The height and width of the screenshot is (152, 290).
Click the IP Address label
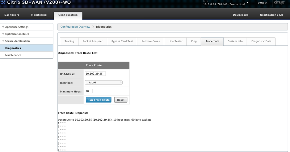tap(68, 74)
